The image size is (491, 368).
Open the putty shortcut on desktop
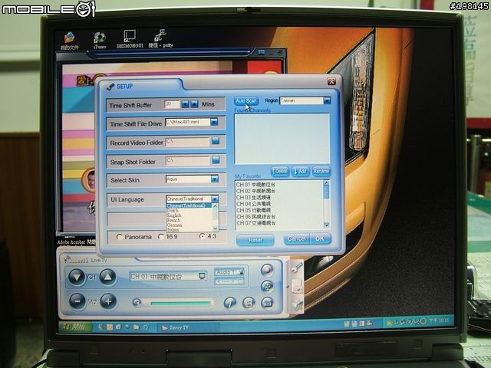[160, 39]
